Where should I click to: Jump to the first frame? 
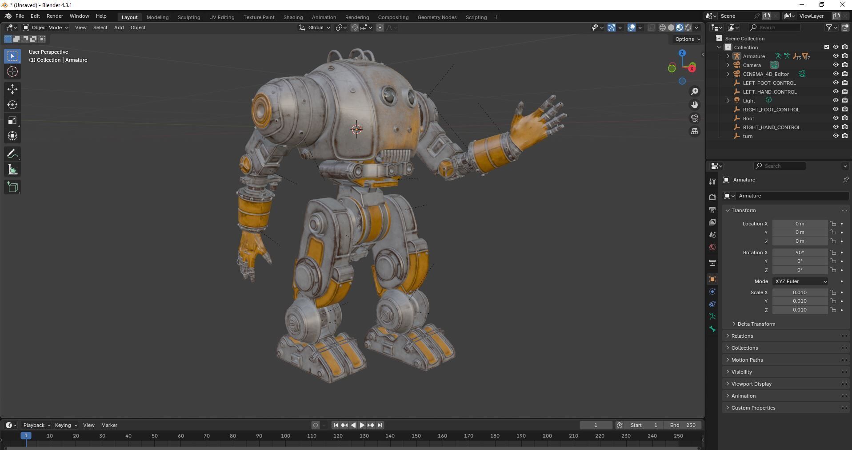tap(336, 425)
